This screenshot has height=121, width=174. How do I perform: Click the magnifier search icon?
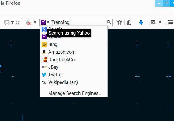[109, 22]
